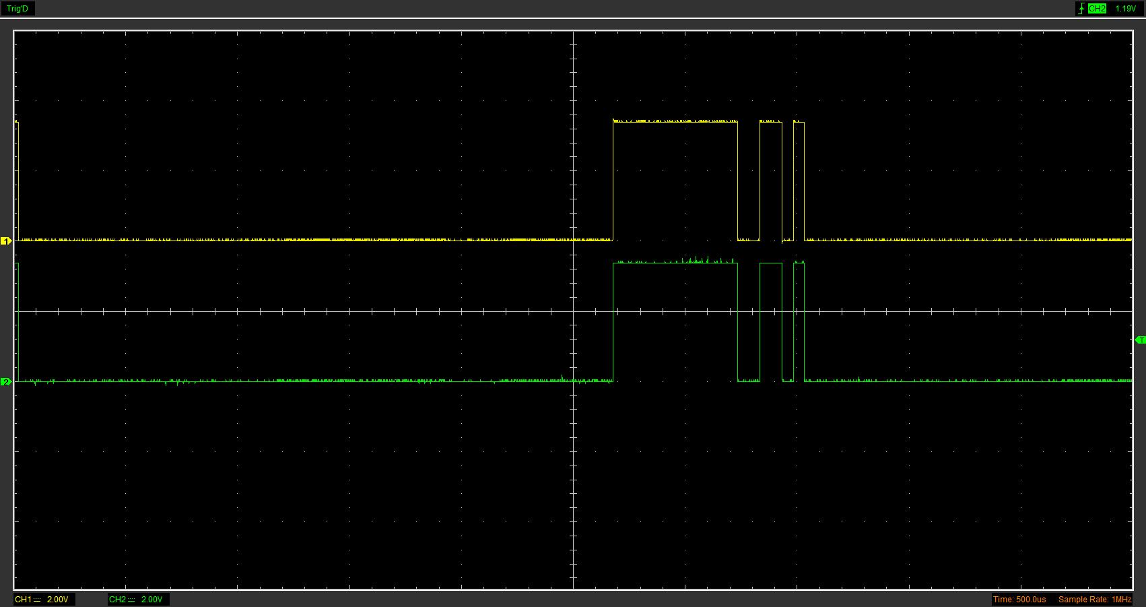
Task: Click the yellow channel 1 ground marker
Action: click(x=6, y=241)
